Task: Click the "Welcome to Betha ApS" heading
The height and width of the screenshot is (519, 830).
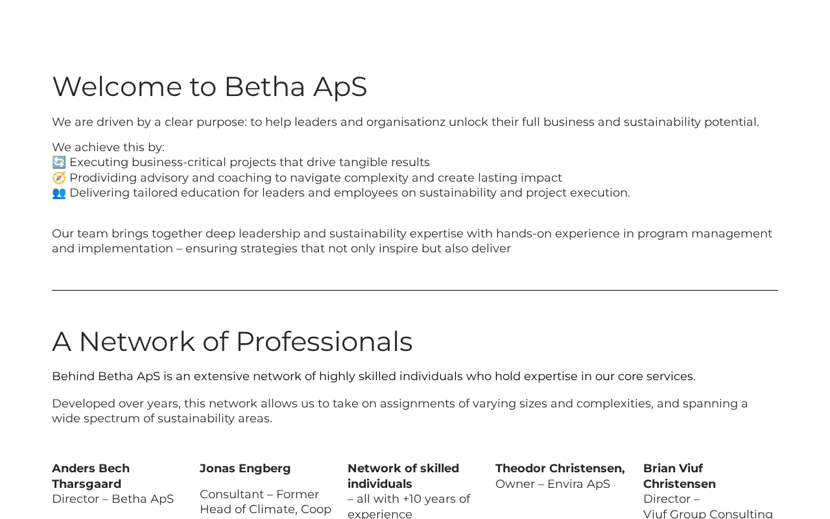Action: pos(209,87)
